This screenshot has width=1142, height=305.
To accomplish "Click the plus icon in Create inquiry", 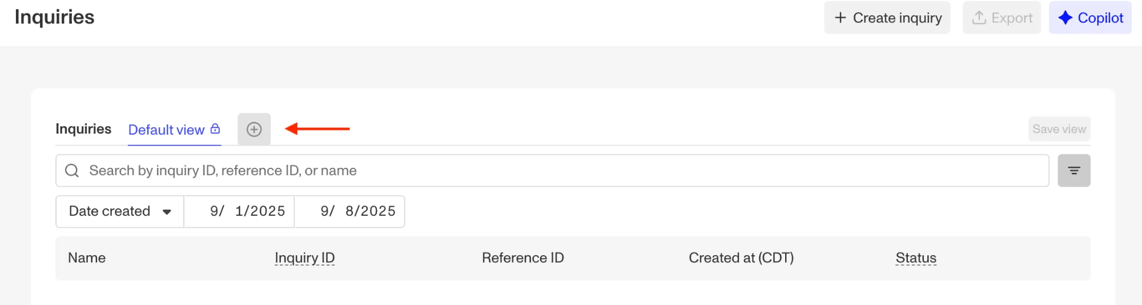I will click(x=840, y=18).
